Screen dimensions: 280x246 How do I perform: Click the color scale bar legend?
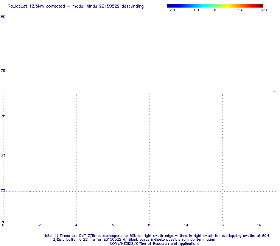click(215, 6)
